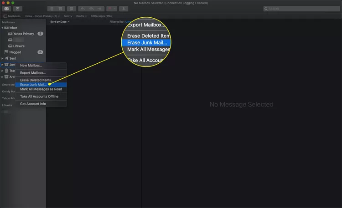Click the Get Mail envelope icon
342x208 pixels.
[x=6, y=9]
